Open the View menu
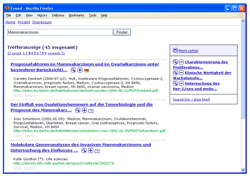 (29, 15)
